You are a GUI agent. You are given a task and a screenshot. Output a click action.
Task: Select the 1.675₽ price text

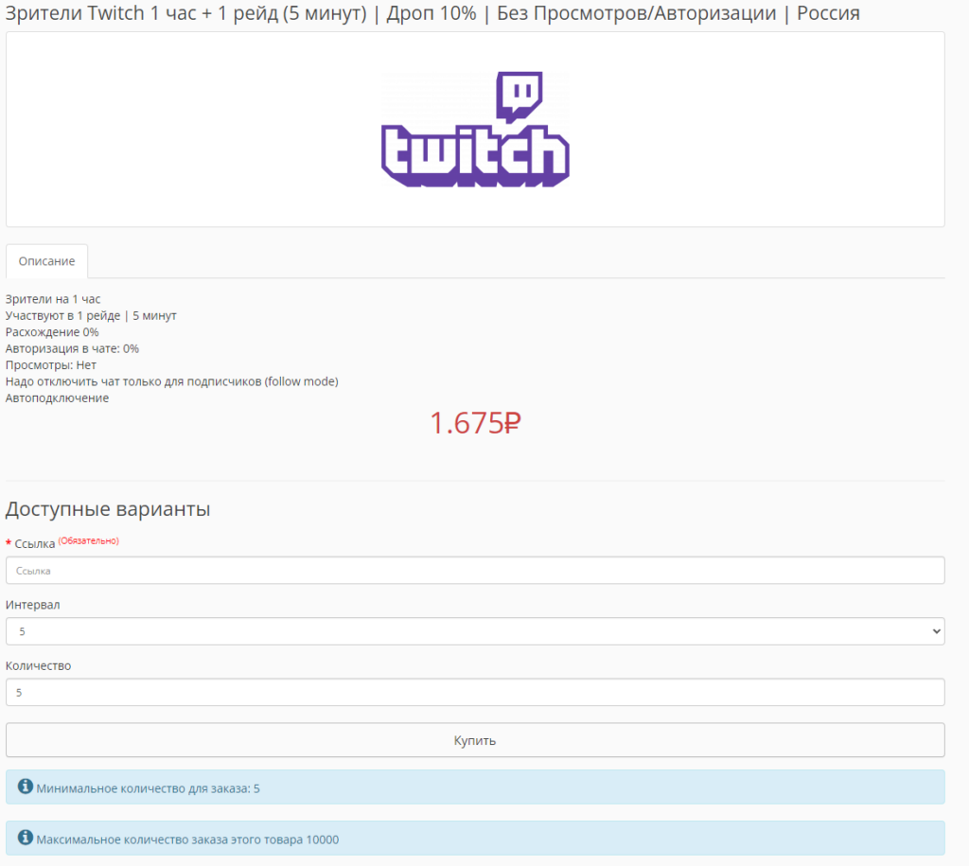(475, 423)
